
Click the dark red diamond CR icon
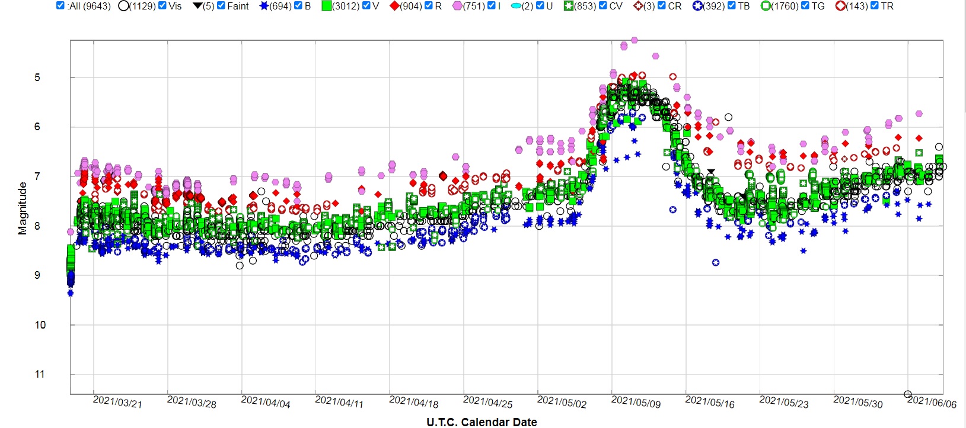point(638,6)
